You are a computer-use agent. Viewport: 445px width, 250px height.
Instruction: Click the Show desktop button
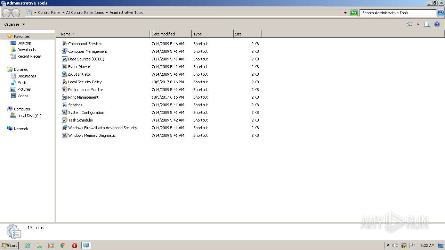pyautogui.click(x=441, y=245)
